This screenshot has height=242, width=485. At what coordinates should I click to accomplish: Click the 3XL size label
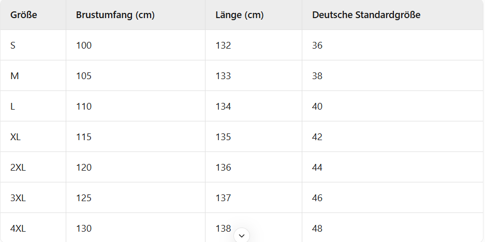coord(18,198)
